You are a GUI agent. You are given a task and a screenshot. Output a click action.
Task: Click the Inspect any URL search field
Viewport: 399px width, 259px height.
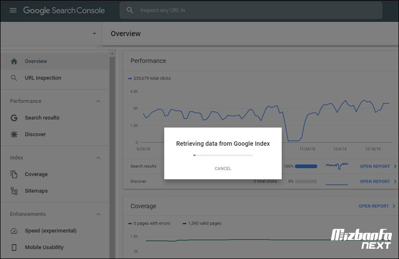tap(251, 10)
